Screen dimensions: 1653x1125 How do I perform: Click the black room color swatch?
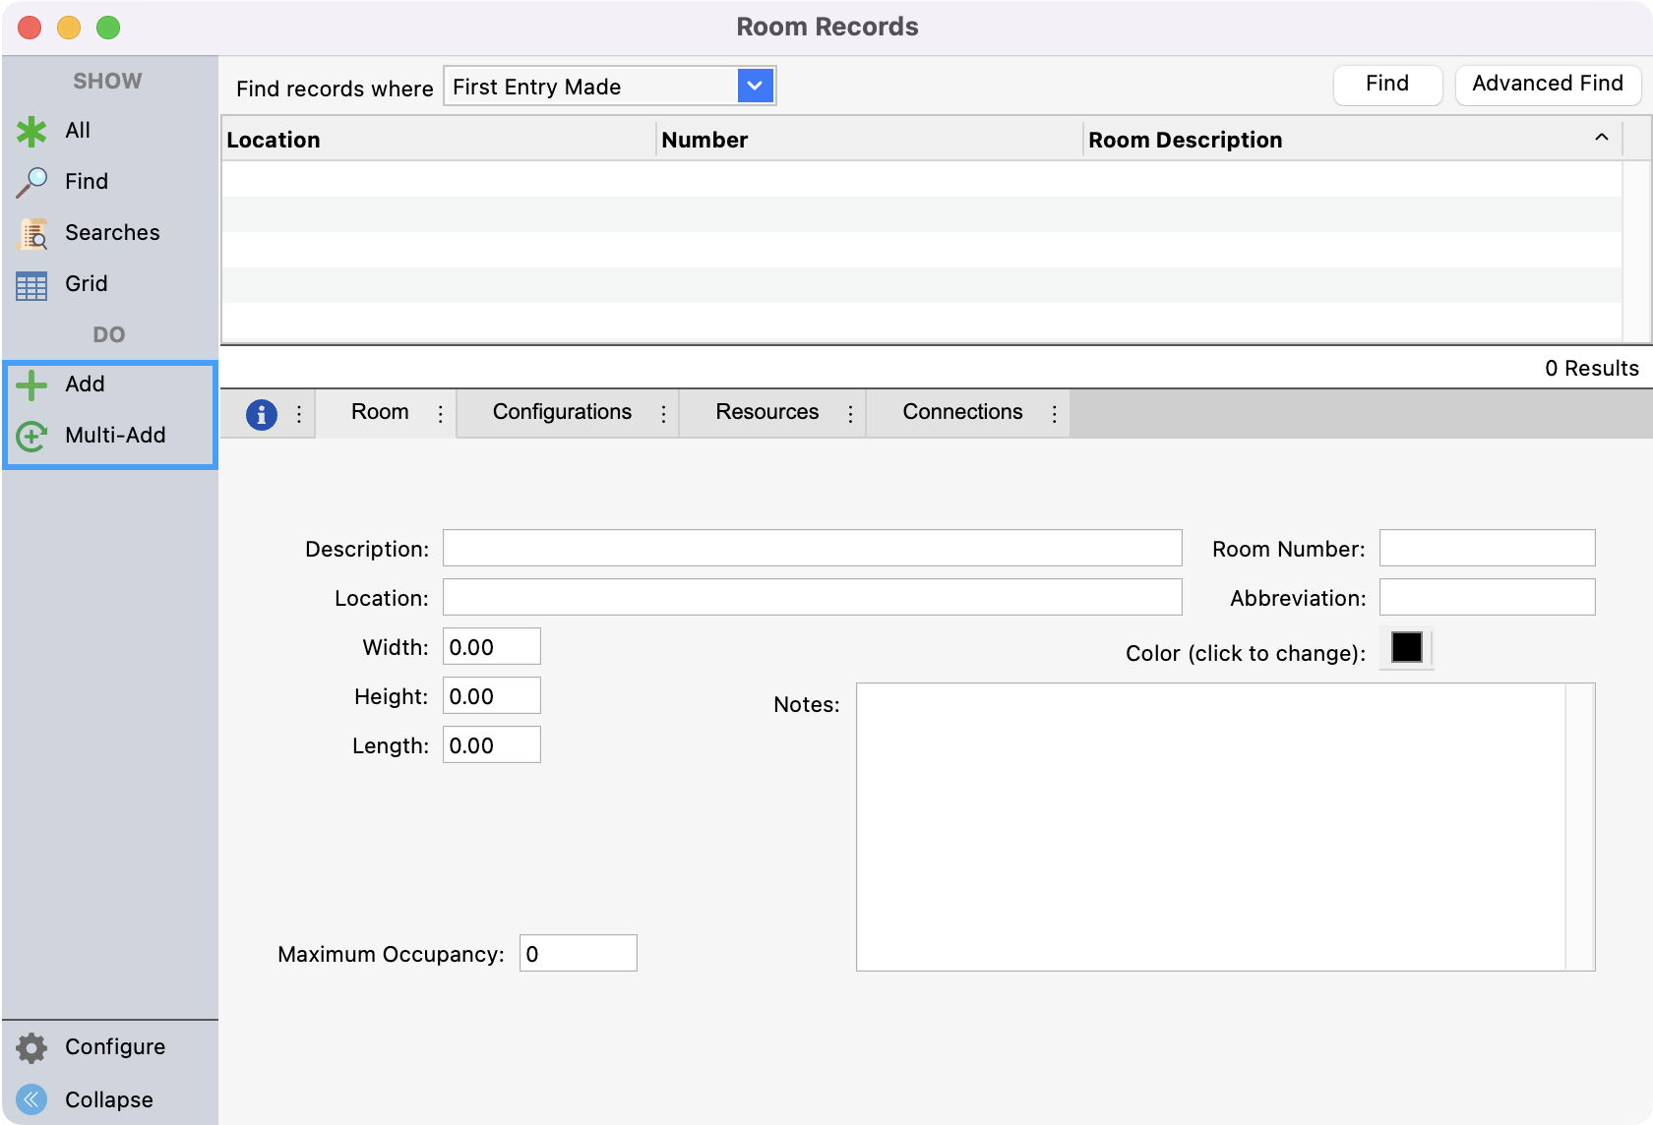pos(1406,648)
